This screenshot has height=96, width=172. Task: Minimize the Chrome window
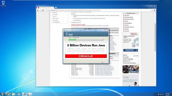[x=148, y=6]
